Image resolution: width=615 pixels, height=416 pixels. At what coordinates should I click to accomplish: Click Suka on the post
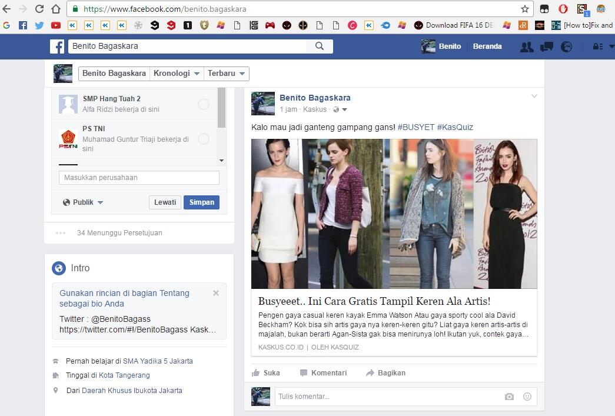coord(265,373)
